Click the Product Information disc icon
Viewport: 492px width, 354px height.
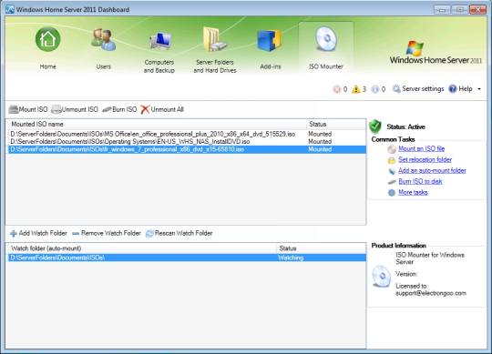(x=381, y=277)
